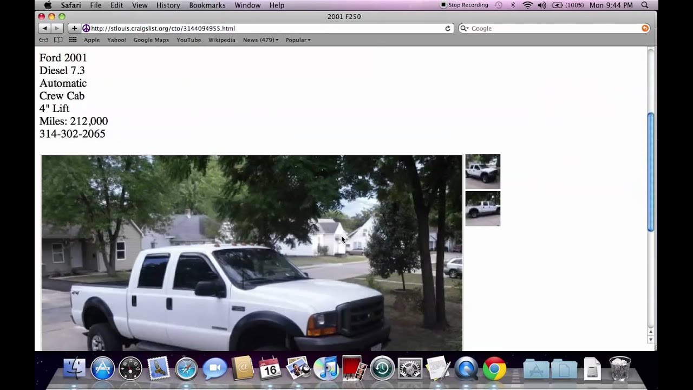This screenshot has width=693, height=390.
Task: Expand the News (479) bookmarks dropdown
Action: pos(260,40)
